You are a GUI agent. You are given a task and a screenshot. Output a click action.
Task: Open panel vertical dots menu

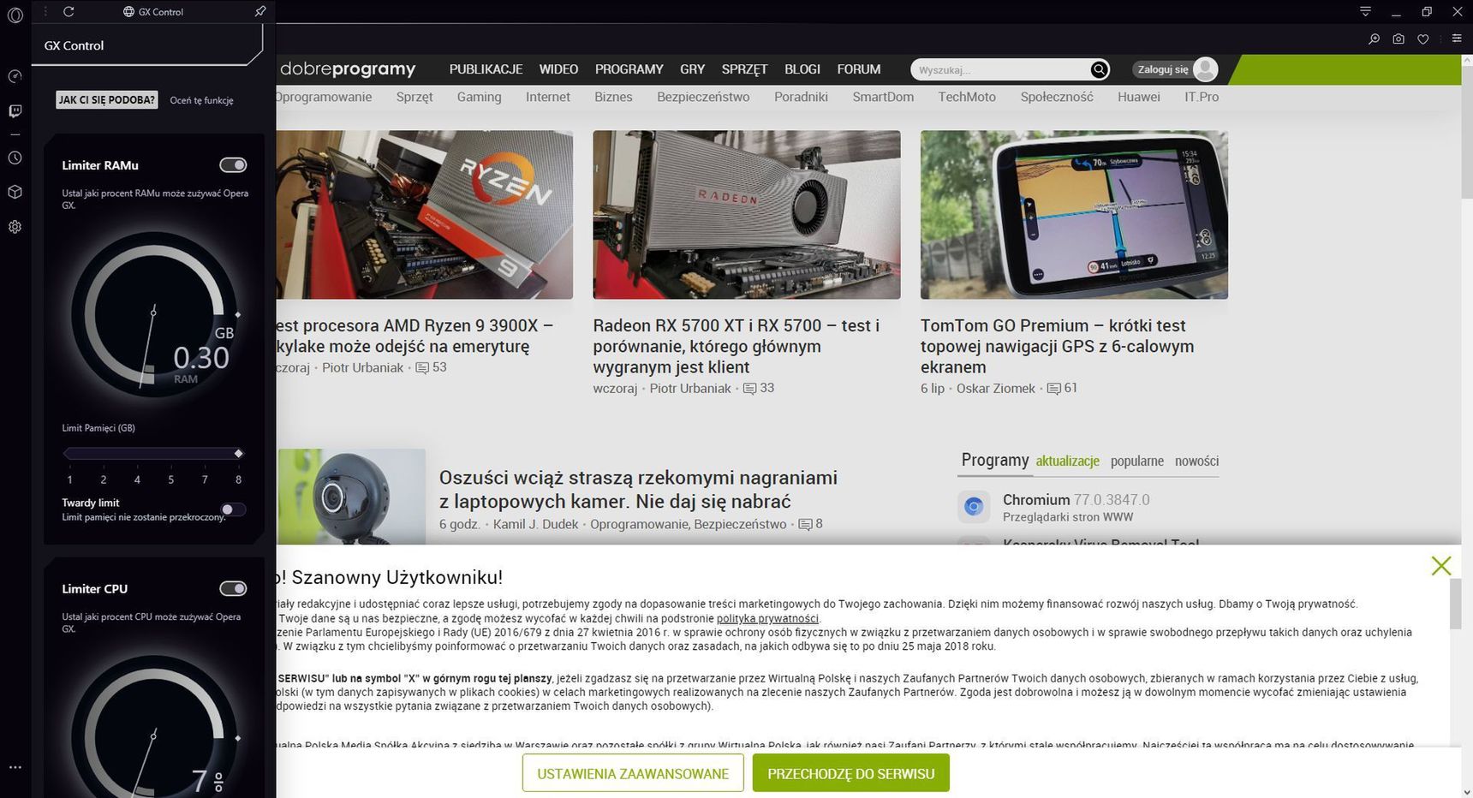[x=45, y=11]
